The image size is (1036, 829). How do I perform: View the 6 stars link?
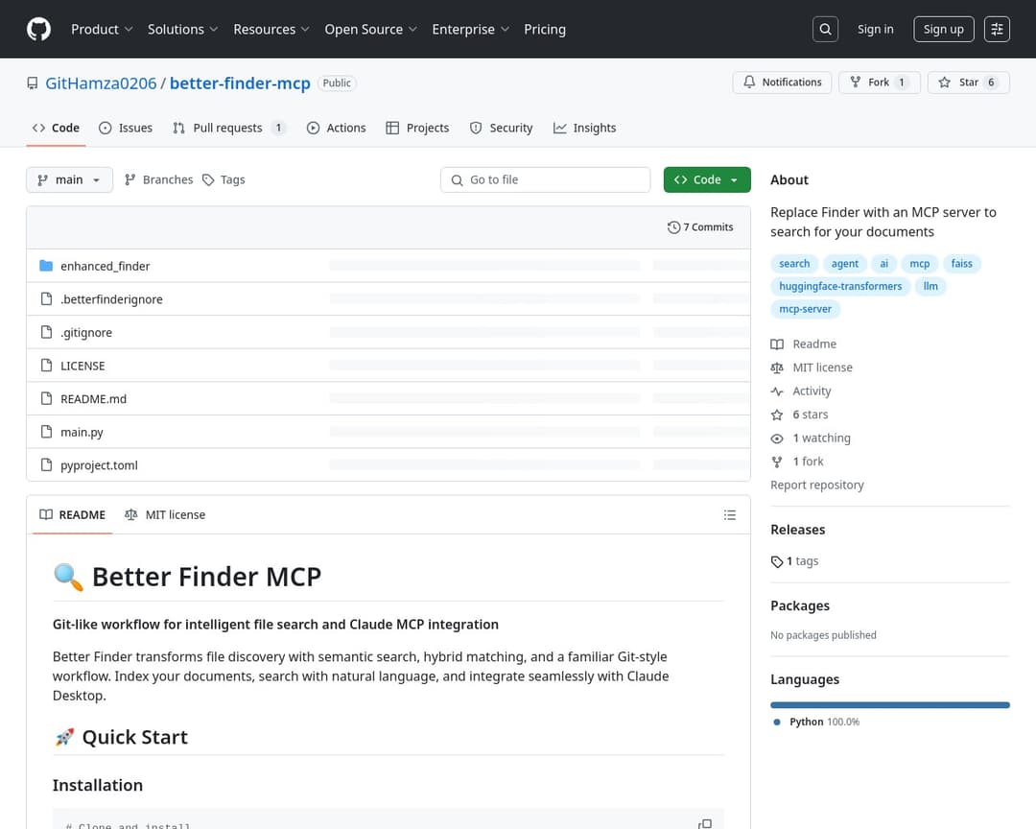click(799, 414)
